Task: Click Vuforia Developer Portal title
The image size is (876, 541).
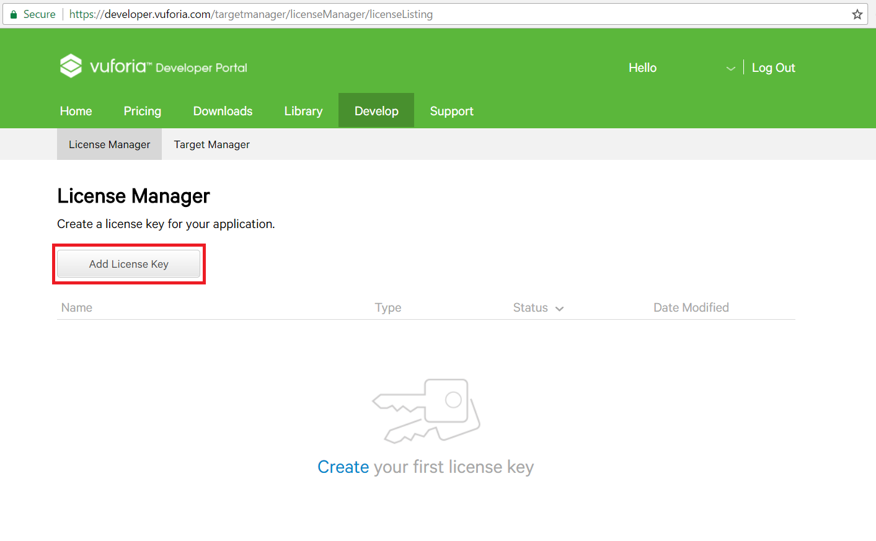Action: tap(169, 66)
